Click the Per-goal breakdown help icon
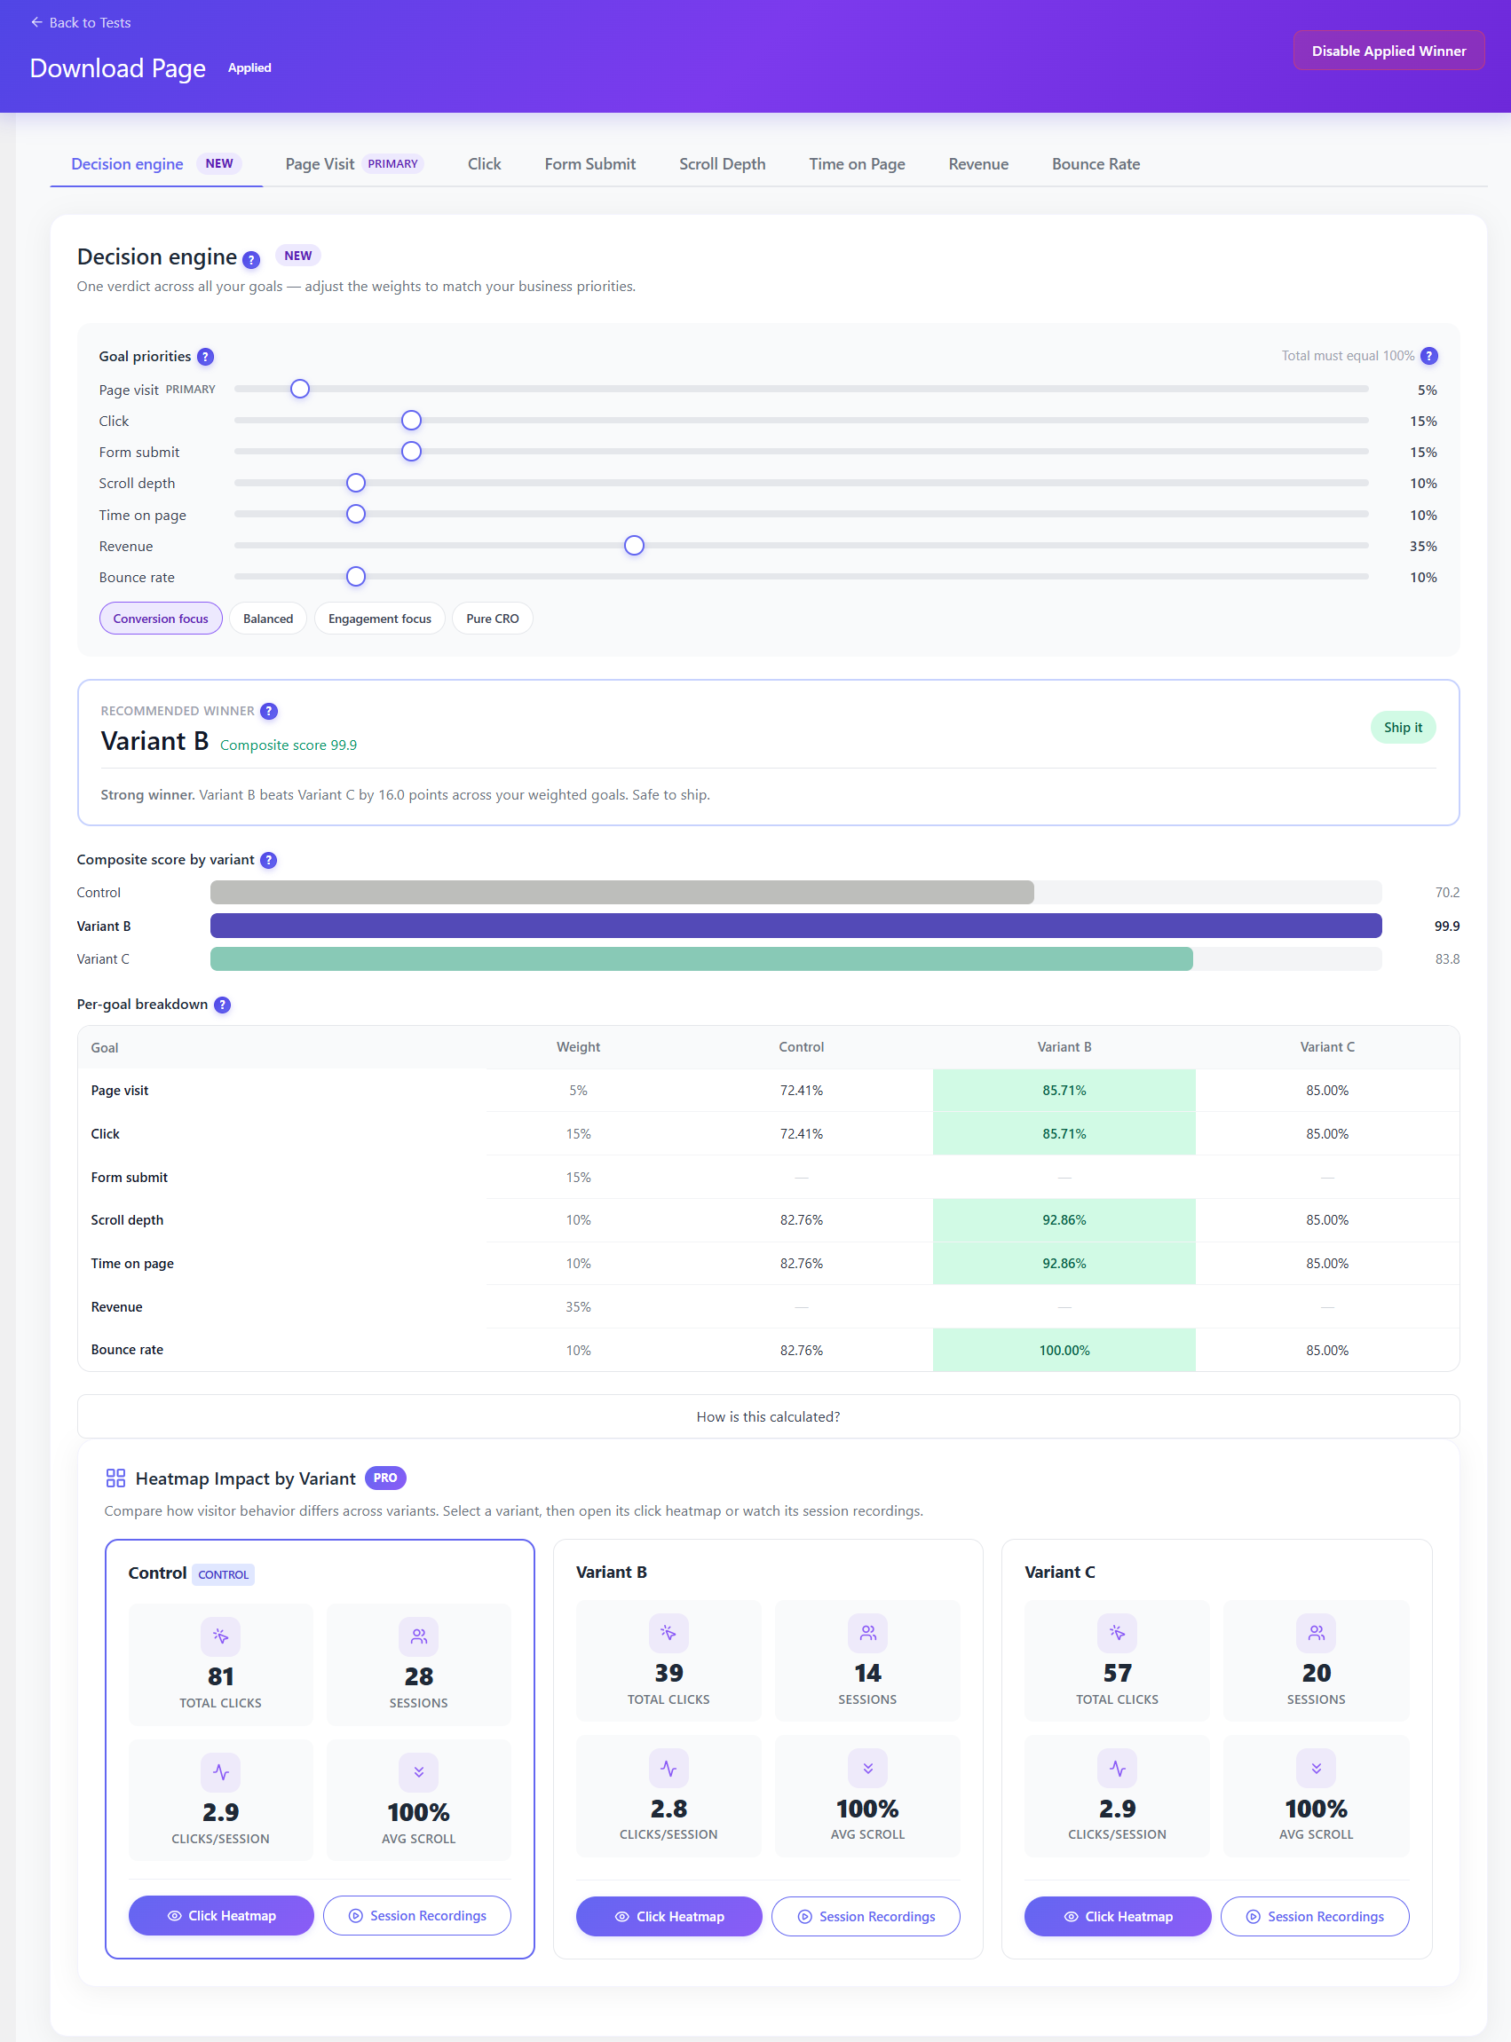This screenshot has width=1511, height=2042. click(x=222, y=1005)
